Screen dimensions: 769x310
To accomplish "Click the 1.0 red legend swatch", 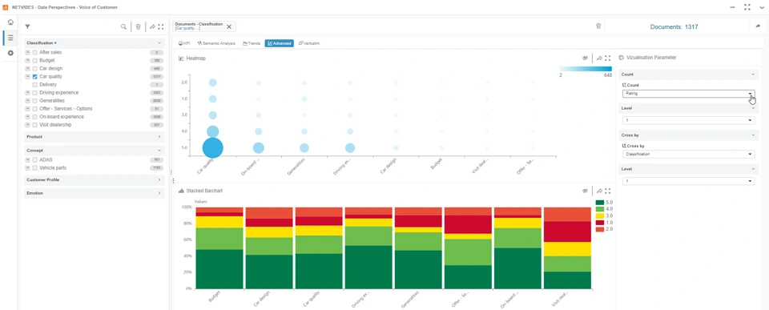I will (599, 222).
